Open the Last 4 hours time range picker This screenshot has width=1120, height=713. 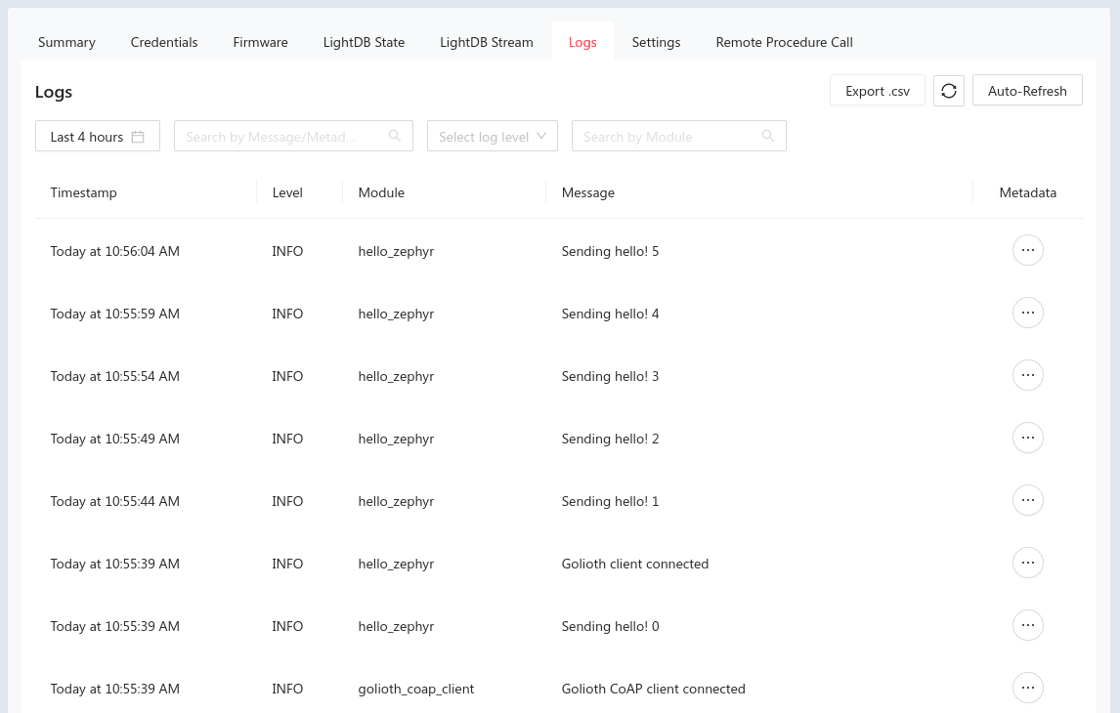point(97,136)
